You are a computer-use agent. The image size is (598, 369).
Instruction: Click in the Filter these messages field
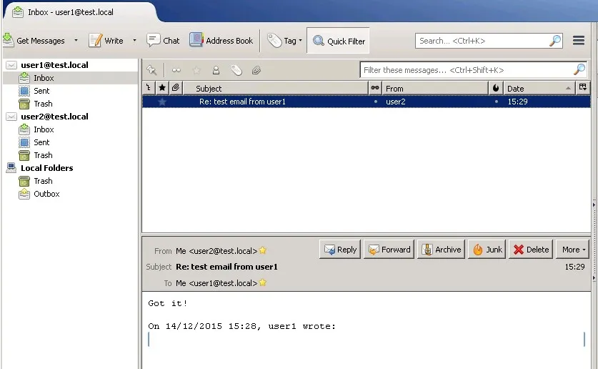point(466,70)
